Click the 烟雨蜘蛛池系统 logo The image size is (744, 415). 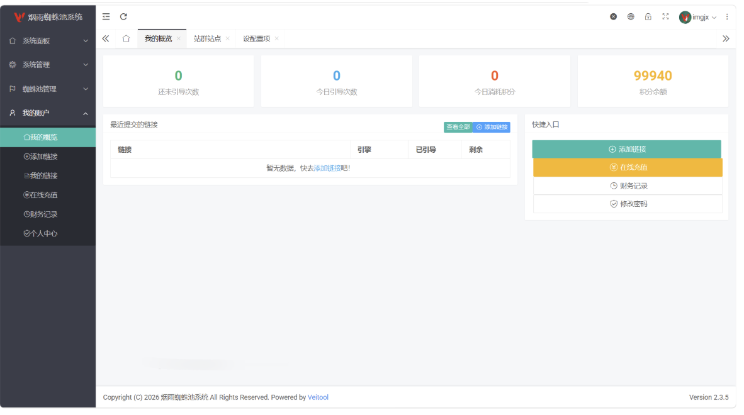pos(48,17)
